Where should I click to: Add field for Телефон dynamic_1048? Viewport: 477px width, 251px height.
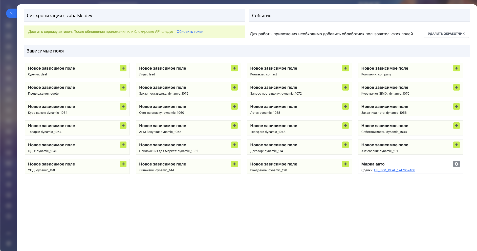[x=345, y=126]
